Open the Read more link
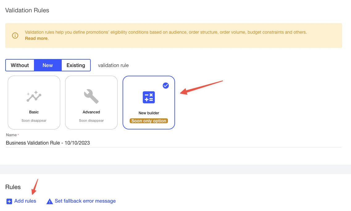The height and width of the screenshot is (211, 351). coord(36,38)
